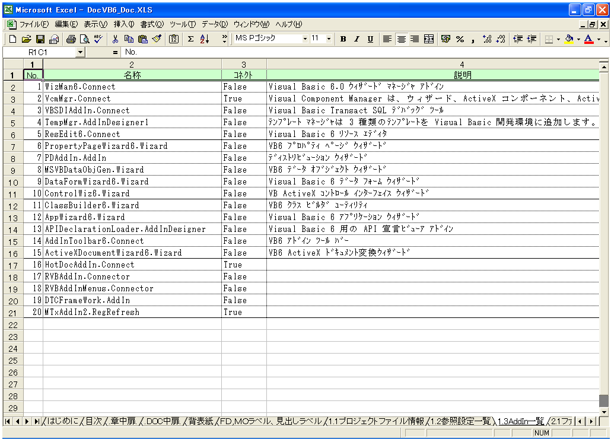Apply the red Font Color
611x439 pixels.
point(589,39)
